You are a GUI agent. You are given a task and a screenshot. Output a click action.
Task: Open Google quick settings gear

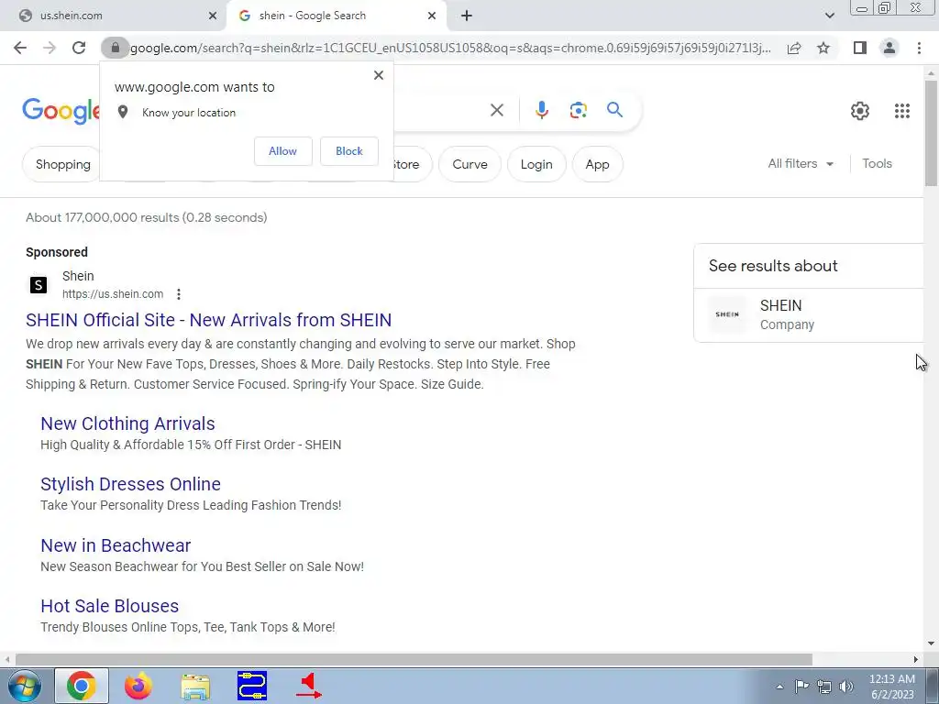pyautogui.click(x=860, y=111)
